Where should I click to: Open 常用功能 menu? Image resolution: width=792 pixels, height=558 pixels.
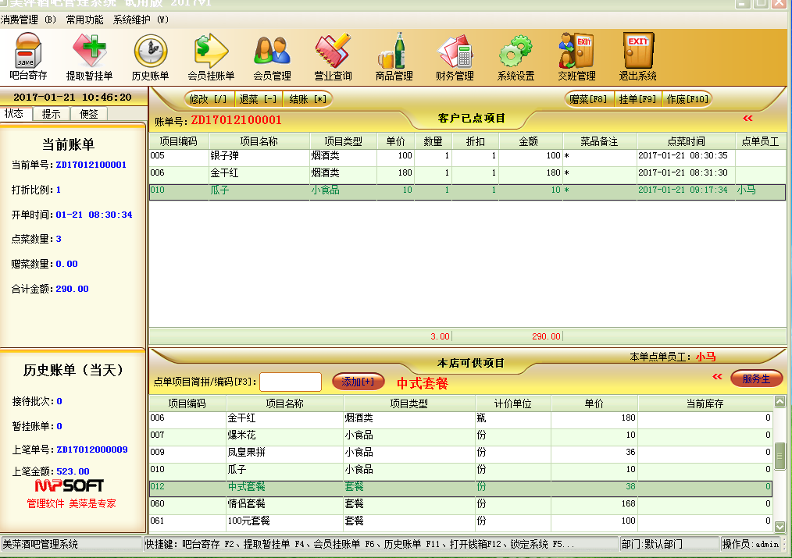[84, 20]
